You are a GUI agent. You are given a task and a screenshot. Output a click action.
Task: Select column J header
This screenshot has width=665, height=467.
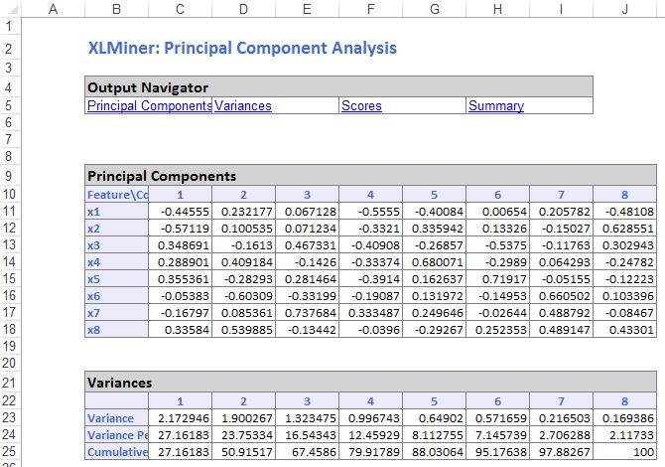(624, 9)
